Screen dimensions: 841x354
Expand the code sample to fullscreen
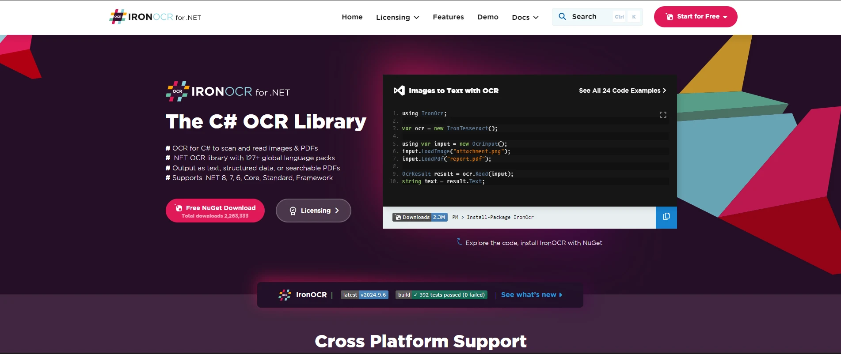663,115
